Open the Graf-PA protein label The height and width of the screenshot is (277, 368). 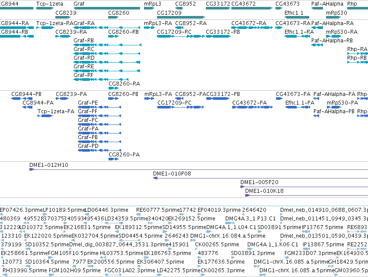tap(88, 128)
